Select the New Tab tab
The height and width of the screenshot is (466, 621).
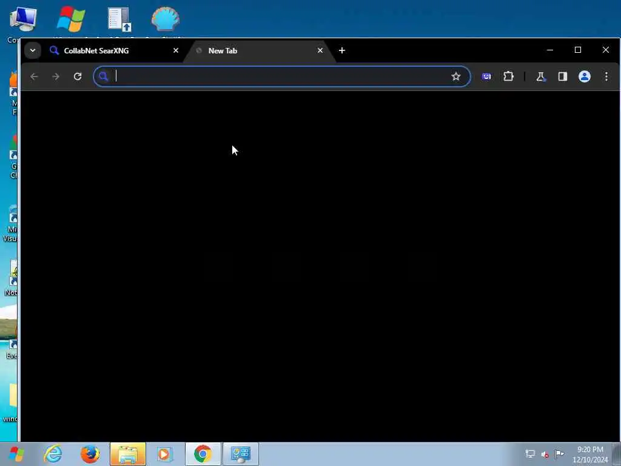tap(258, 51)
